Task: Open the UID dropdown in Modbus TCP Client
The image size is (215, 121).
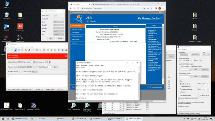Action: point(206,54)
